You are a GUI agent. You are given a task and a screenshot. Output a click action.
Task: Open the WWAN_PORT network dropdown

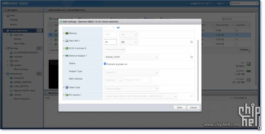click(x=131, y=57)
